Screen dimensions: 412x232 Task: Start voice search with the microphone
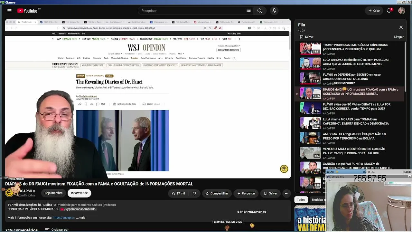coord(274,11)
